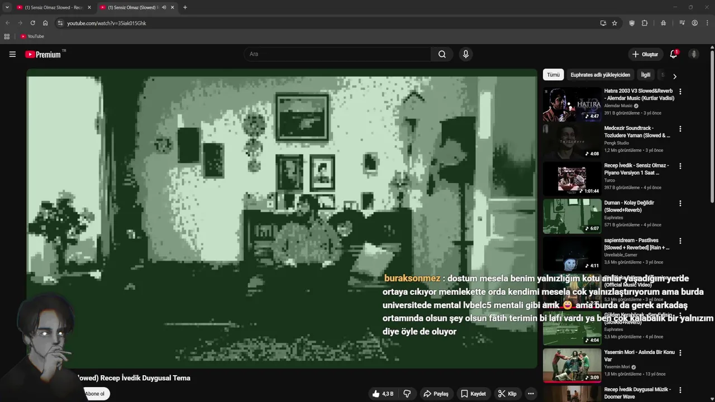This screenshot has height=402, width=715.
Task: Open options for Duman Kolay Değildir
Action: [680, 204]
